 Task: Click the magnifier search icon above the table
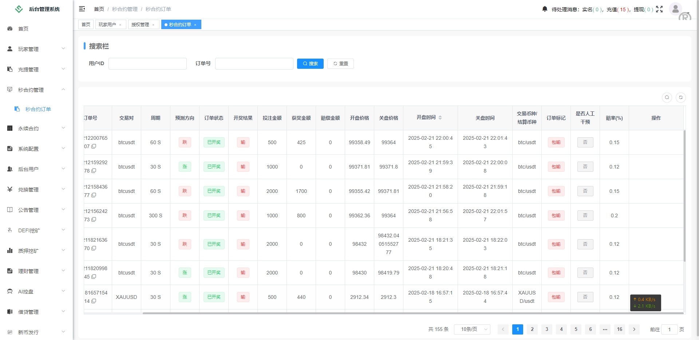(x=667, y=98)
